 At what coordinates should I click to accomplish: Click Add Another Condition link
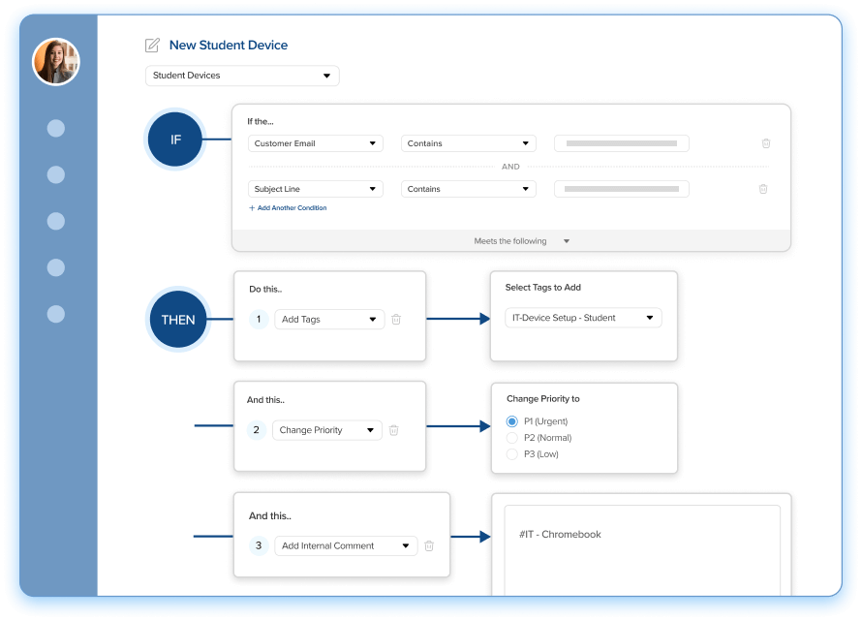point(288,208)
